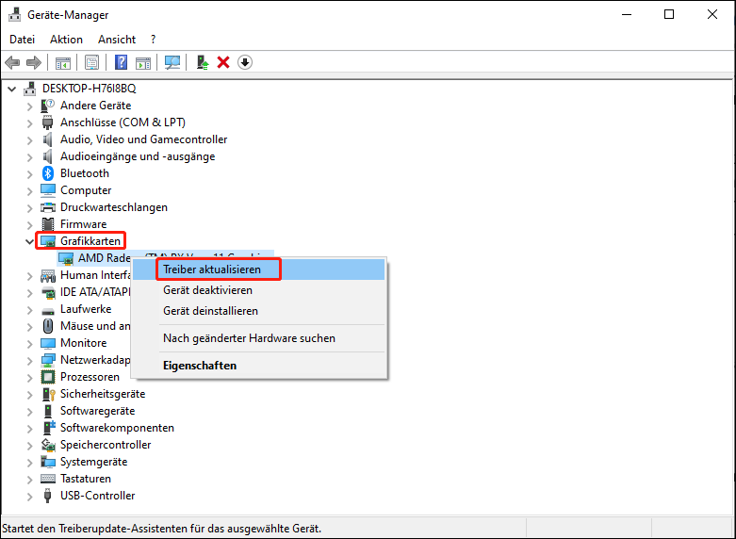Click the Prozessoren chip icon

pyautogui.click(x=48, y=377)
